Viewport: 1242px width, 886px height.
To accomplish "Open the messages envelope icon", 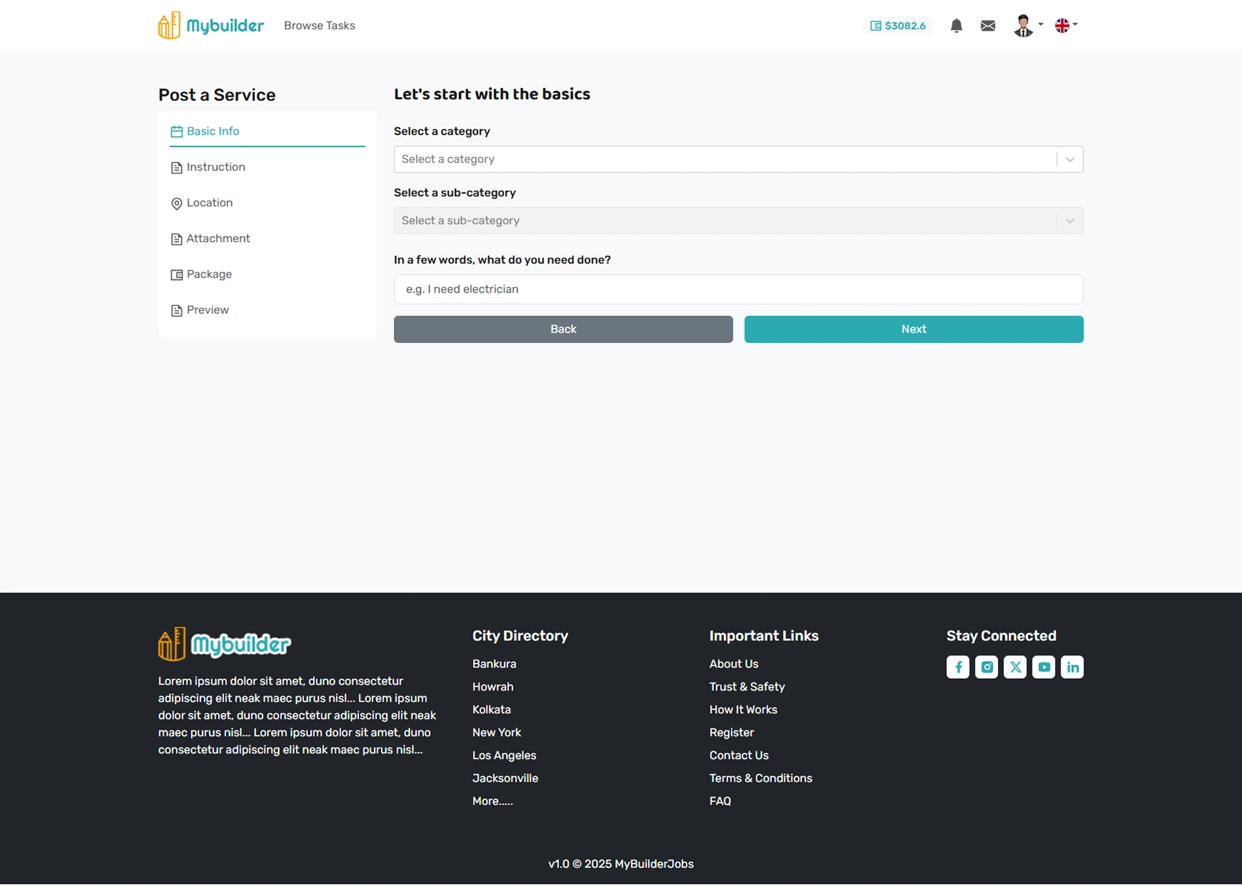I will (x=988, y=26).
